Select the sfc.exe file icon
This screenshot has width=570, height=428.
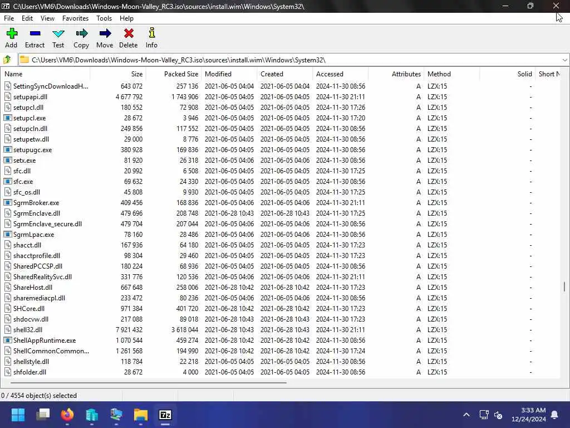(x=8, y=181)
